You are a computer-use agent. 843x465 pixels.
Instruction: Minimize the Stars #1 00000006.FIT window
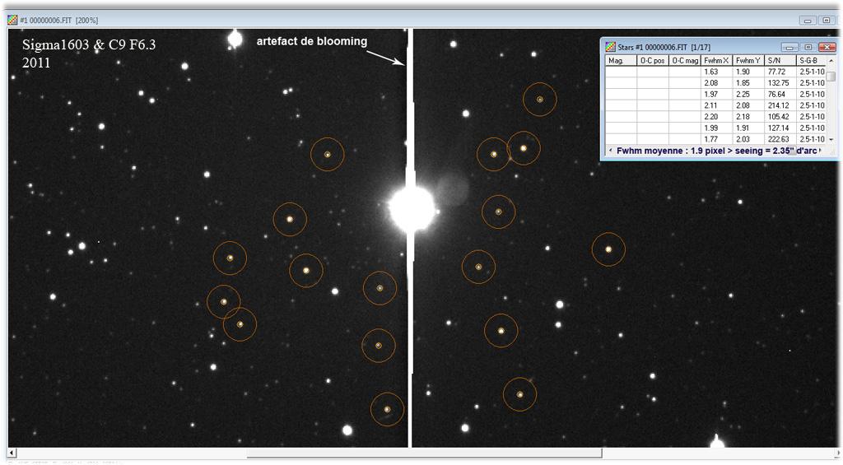789,47
